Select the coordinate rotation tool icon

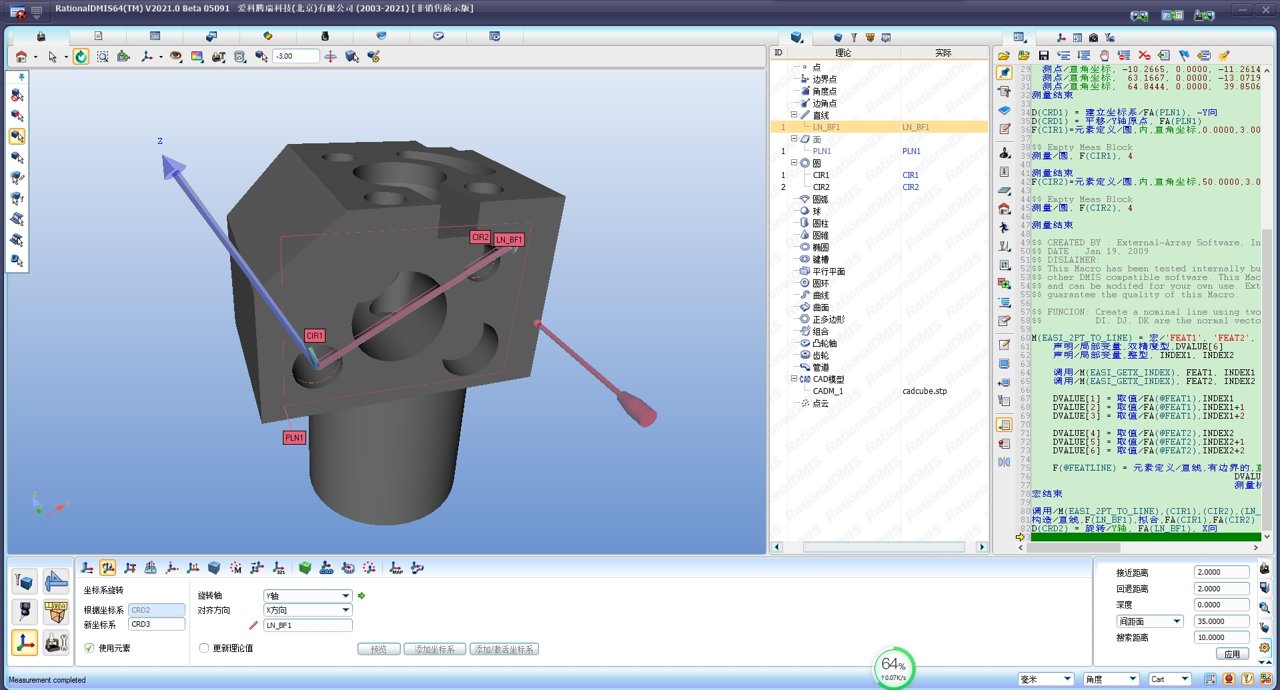[108, 568]
